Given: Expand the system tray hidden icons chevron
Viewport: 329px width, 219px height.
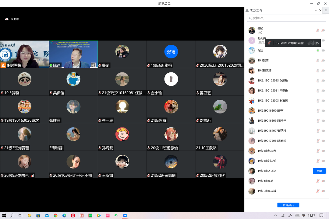Looking at the screenshot, I should coord(276,215).
